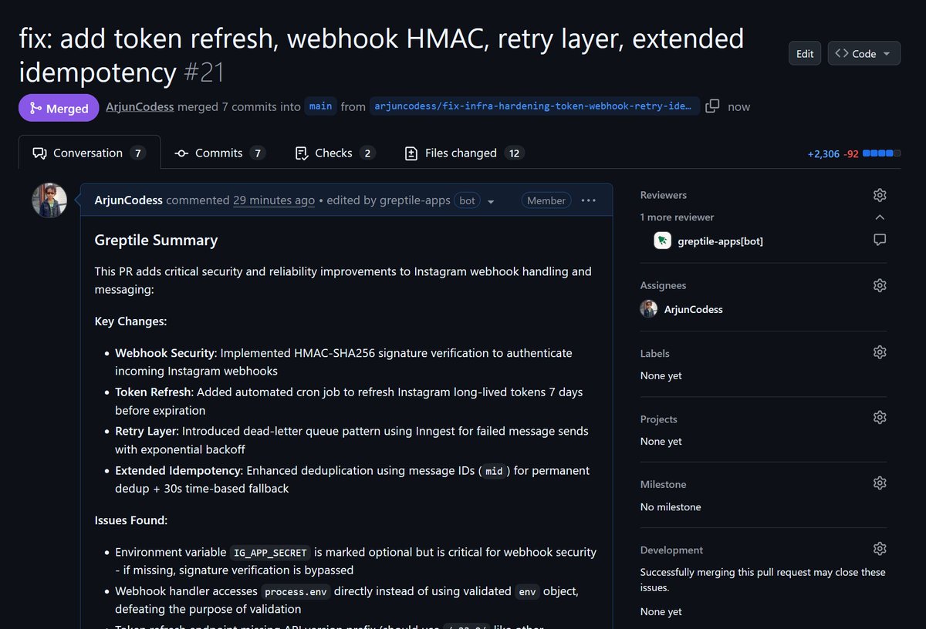Switch to the Commits tab
Image resolution: width=926 pixels, height=629 pixels.
point(220,153)
